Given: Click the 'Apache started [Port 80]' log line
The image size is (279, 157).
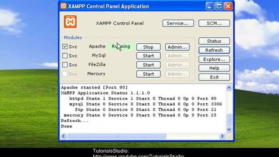Looking at the screenshot, I should click(94, 87).
